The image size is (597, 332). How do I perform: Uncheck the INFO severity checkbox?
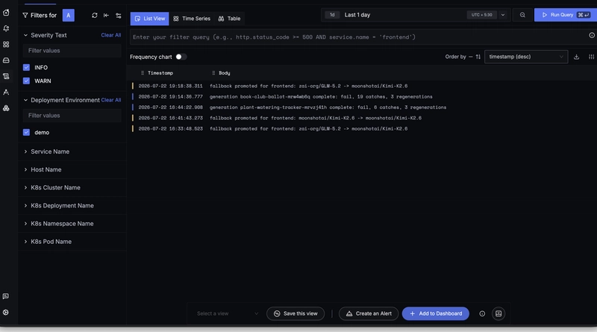pyautogui.click(x=26, y=67)
